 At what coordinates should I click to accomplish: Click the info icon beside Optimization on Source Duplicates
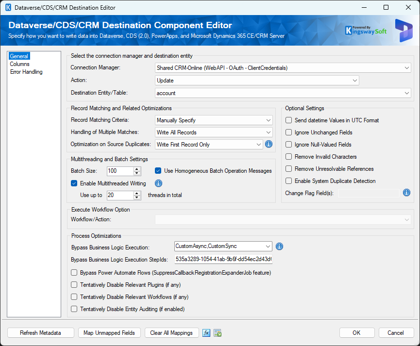click(x=269, y=144)
